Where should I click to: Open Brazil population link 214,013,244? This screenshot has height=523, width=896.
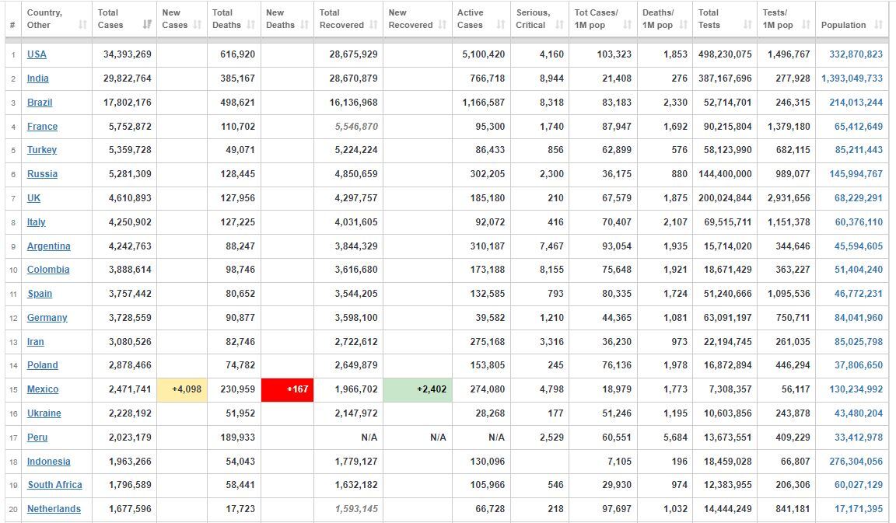(x=856, y=103)
